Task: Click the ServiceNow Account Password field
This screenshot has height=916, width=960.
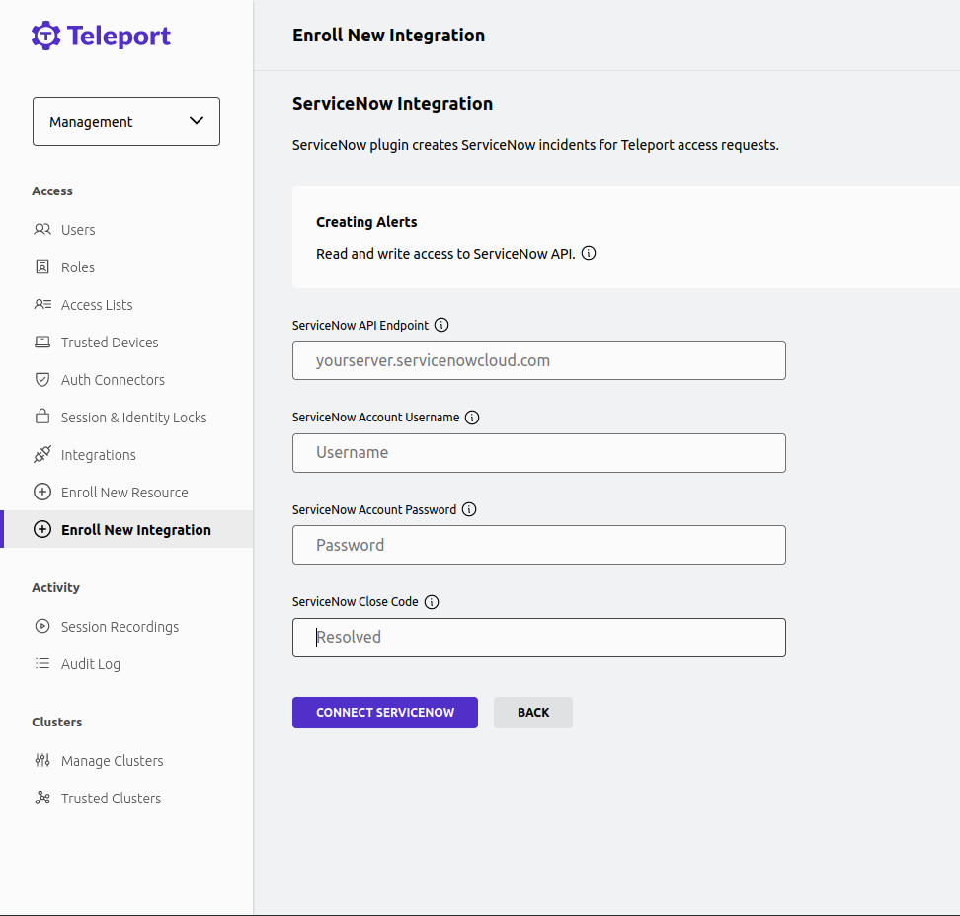Action: (538, 544)
